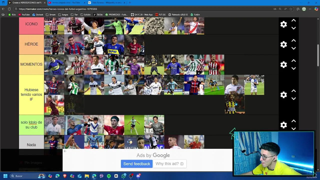Open Kick bookmark
This screenshot has width=320, height=180.
click(12, 14)
